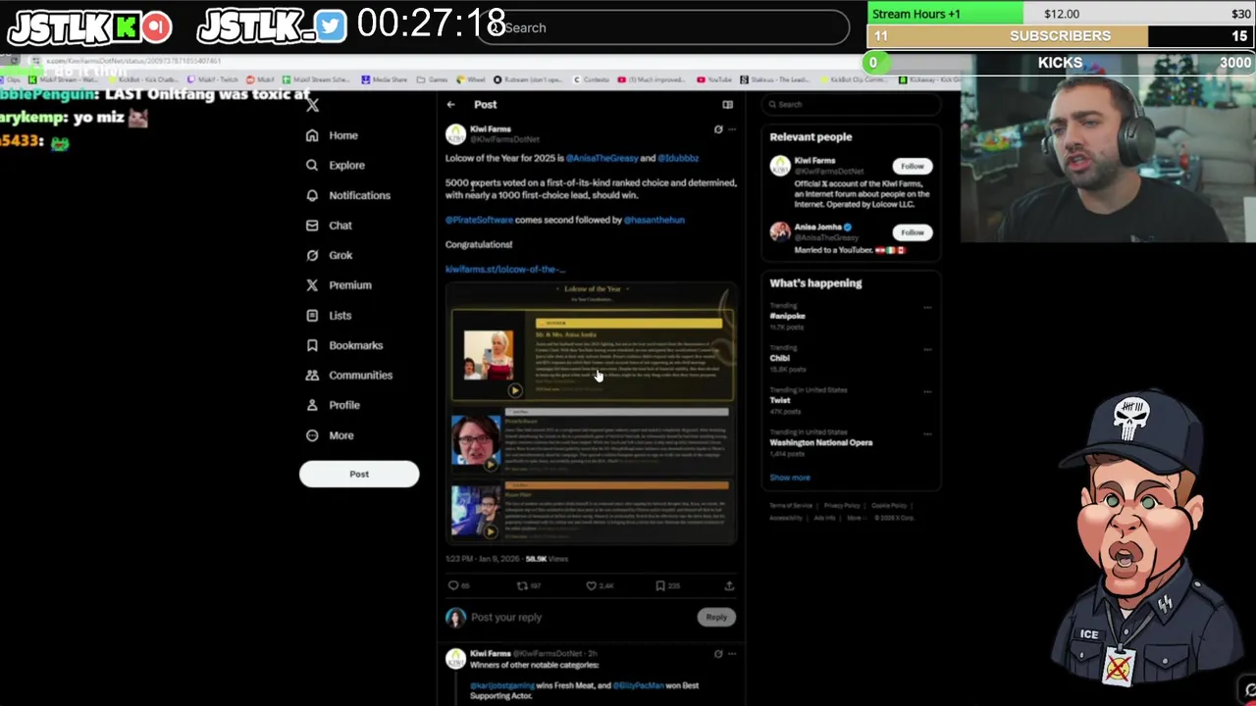Click the white Post button in sidebar
Image resolution: width=1256 pixels, height=706 pixels.
click(x=359, y=475)
